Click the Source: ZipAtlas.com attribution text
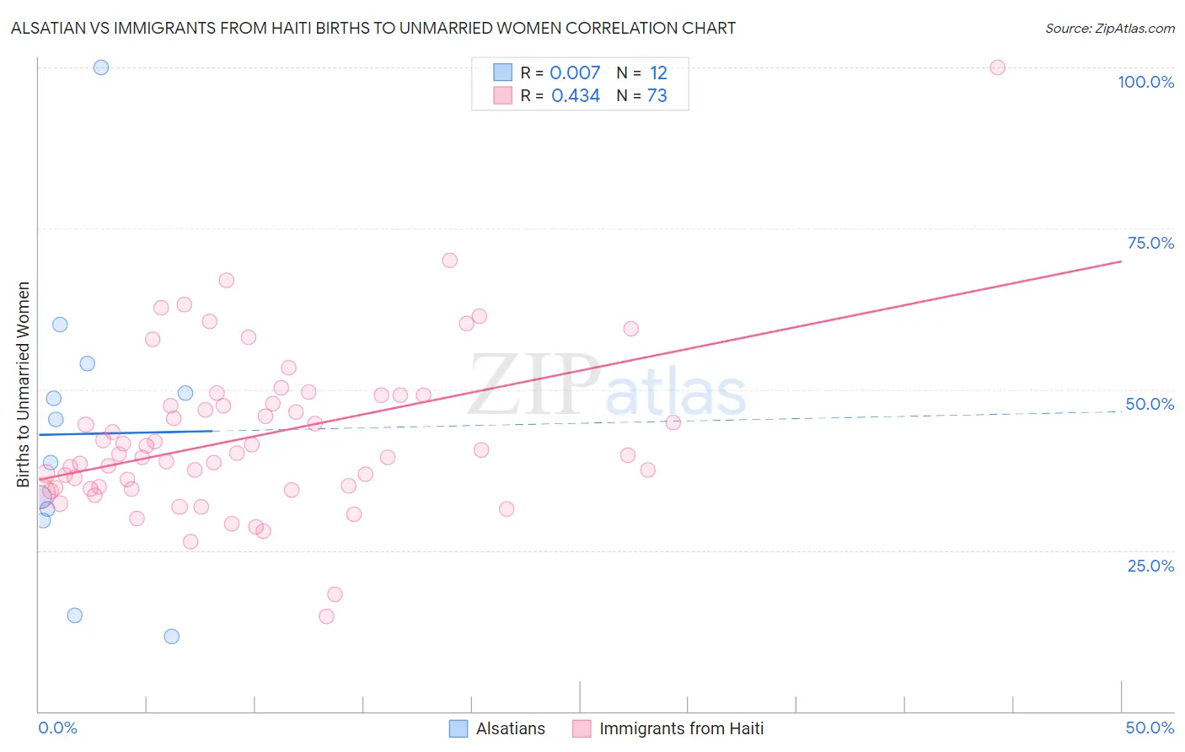This screenshot has height=752, width=1185. tap(1109, 28)
